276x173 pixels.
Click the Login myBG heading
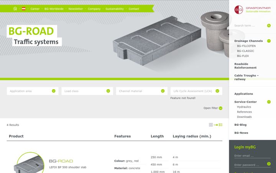pos(245,147)
